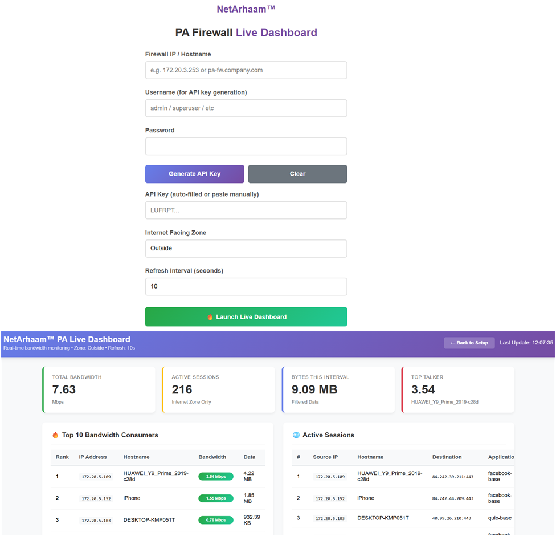This screenshot has width=556, height=536.
Task: Select the Total Bandwidth stat card
Action: 99,389
